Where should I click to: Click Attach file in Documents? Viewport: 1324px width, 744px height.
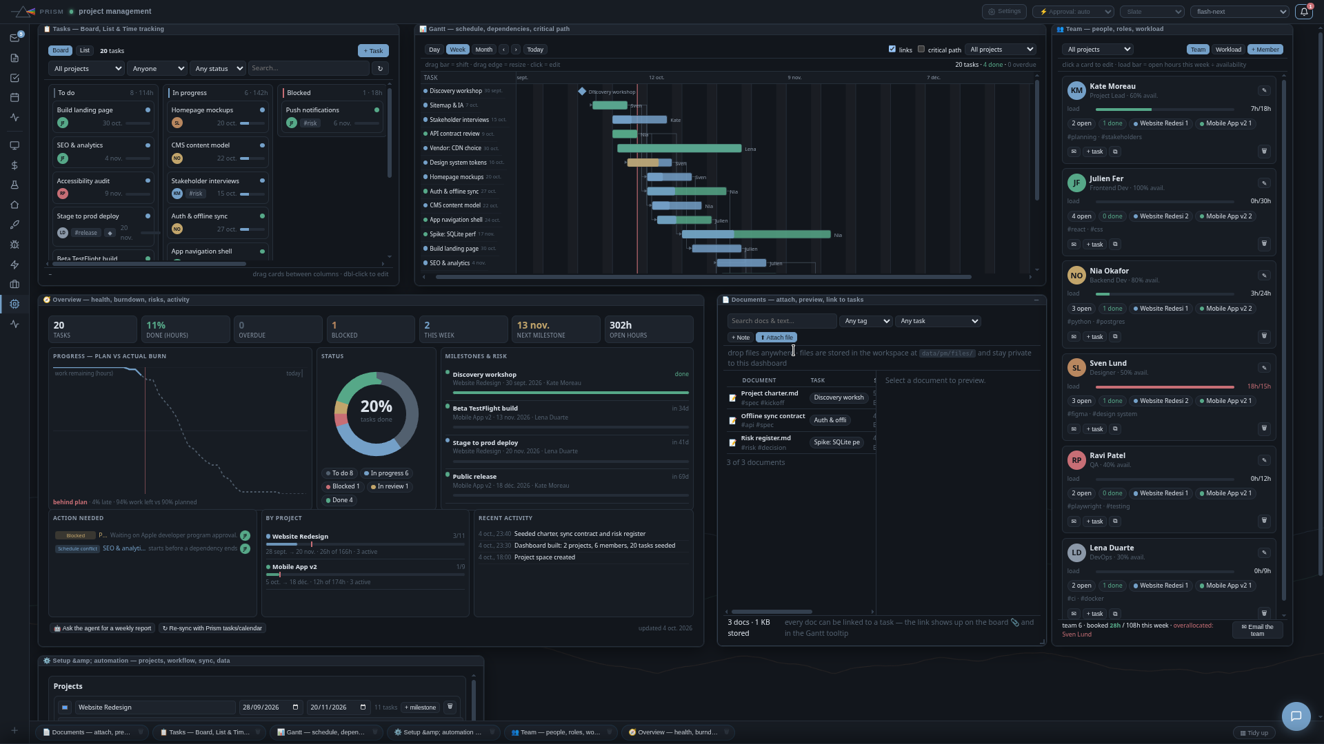[x=776, y=338]
